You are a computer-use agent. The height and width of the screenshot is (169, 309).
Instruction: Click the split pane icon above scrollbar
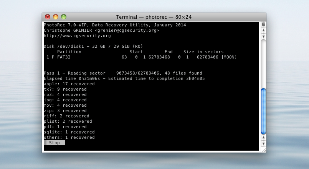[x=263, y=24]
